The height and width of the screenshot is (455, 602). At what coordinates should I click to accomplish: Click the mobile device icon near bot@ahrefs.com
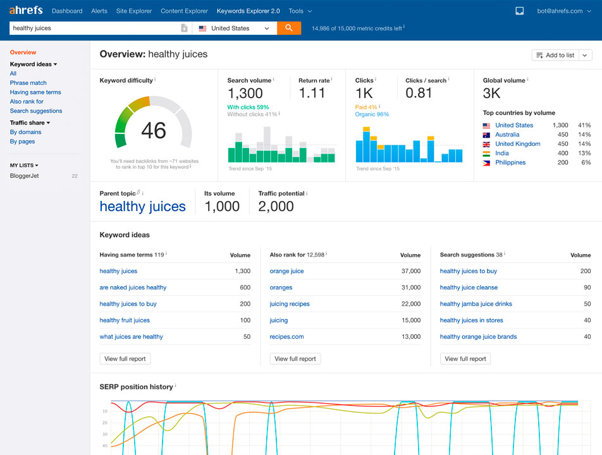point(519,10)
